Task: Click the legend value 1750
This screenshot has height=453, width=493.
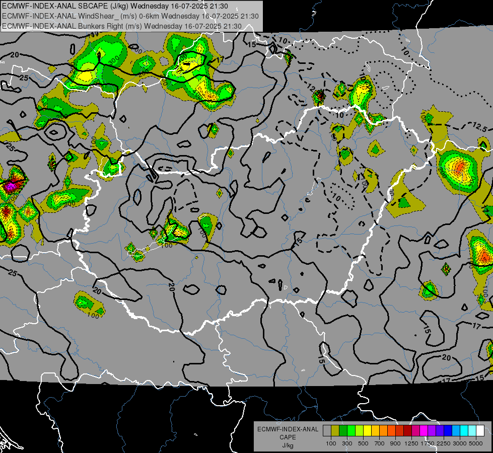Action: point(428,443)
